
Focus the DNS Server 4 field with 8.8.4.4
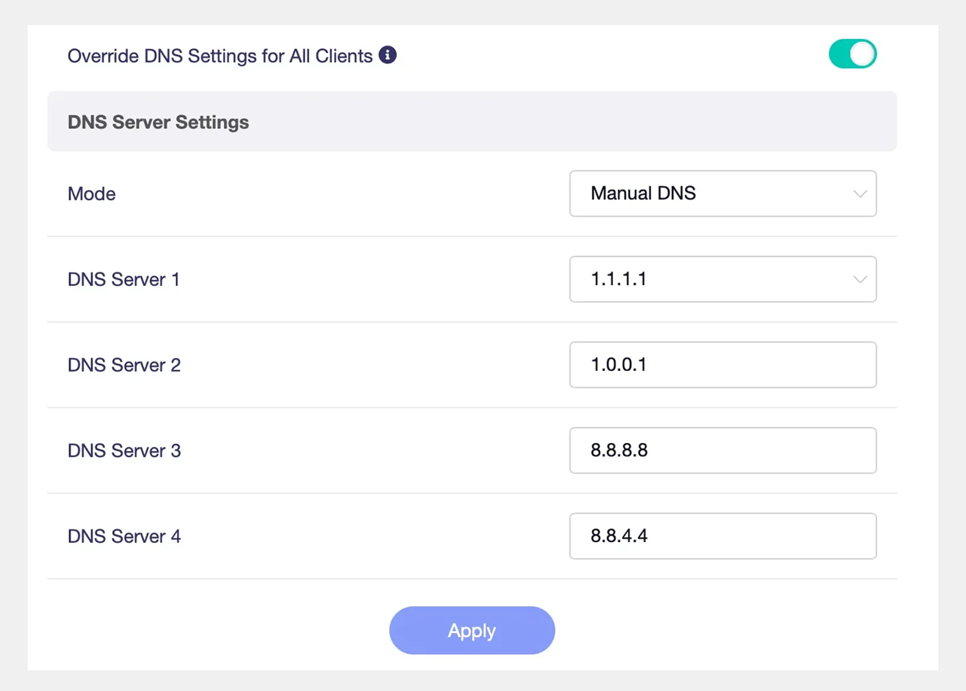pos(723,536)
